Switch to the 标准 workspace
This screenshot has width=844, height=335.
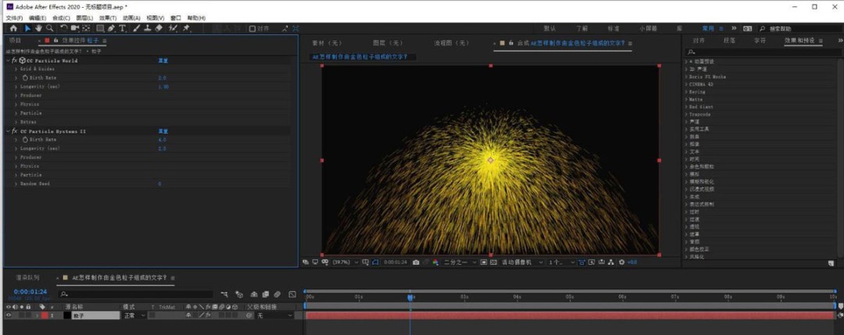click(613, 28)
